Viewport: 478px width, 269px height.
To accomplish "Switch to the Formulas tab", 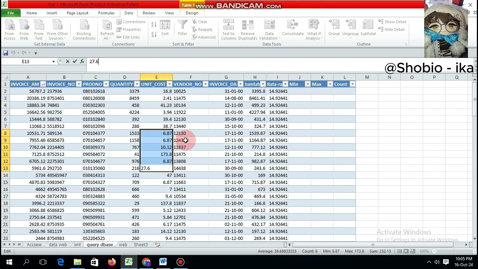I will 106,13.
